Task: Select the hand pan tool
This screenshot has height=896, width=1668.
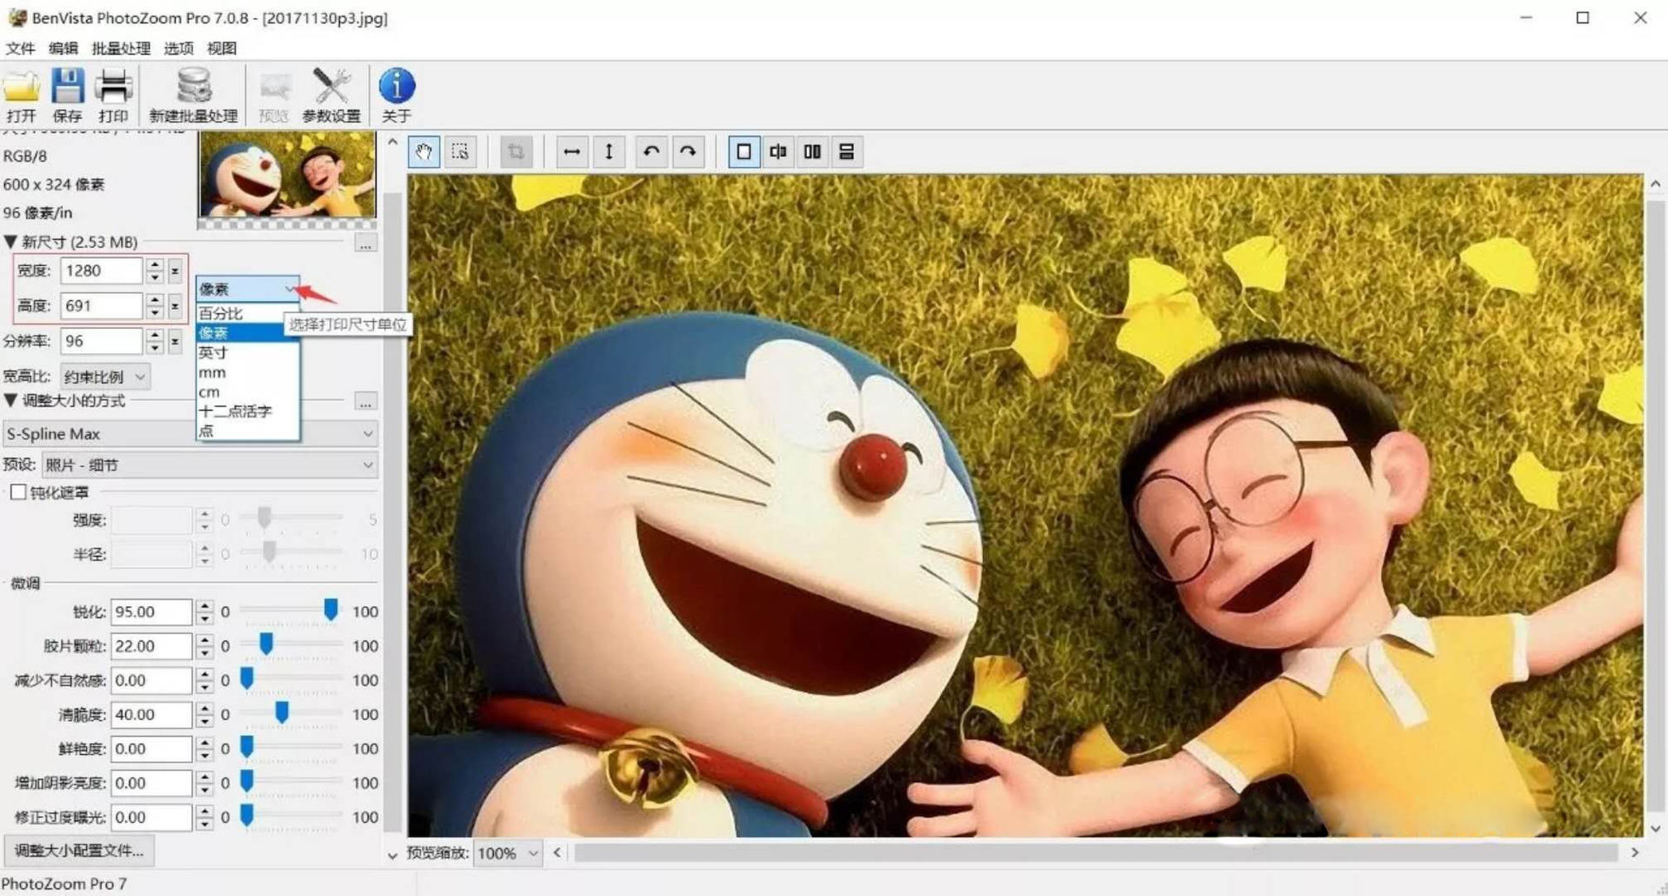Action: (424, 152)
